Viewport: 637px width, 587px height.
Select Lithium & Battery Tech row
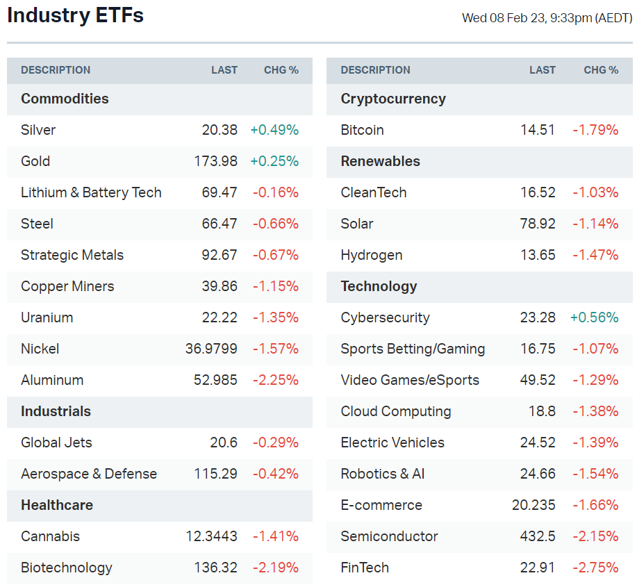click(91, 192)
